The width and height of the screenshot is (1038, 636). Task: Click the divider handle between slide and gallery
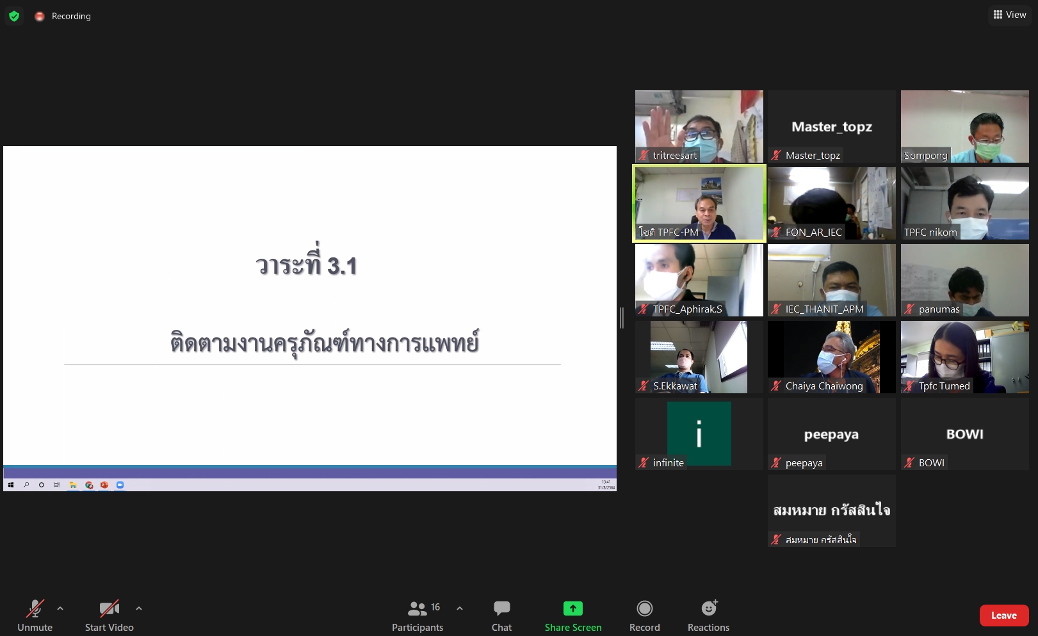[x=622, y=318]
